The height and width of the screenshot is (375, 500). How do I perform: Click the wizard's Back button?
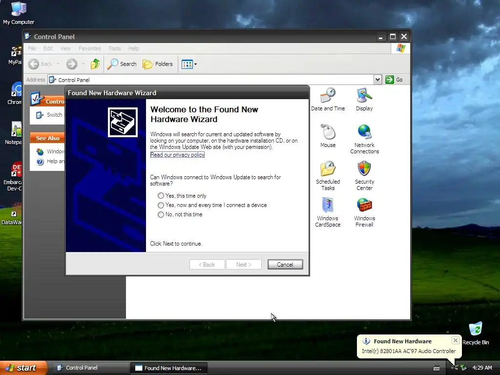pos(207,264)
